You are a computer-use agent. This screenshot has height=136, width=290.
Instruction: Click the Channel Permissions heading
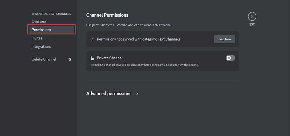[107, 15]
